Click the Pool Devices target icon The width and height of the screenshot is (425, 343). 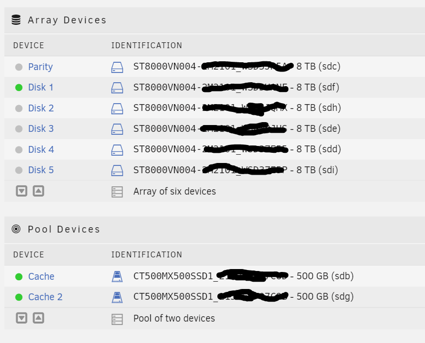click(16, 229)
